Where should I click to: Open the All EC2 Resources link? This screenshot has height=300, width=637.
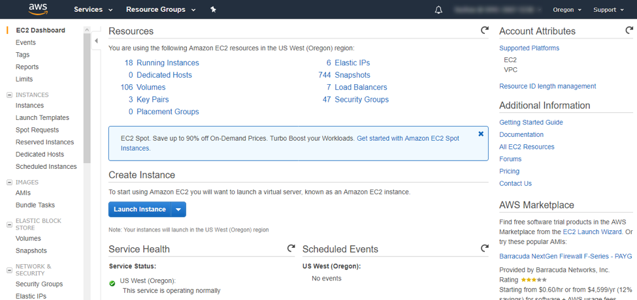(x=527, y=146)
